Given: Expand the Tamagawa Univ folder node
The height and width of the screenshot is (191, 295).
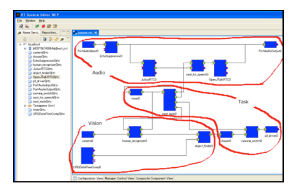Looking at the screenshot, I should pyautogui.click(x=25, y=106).
